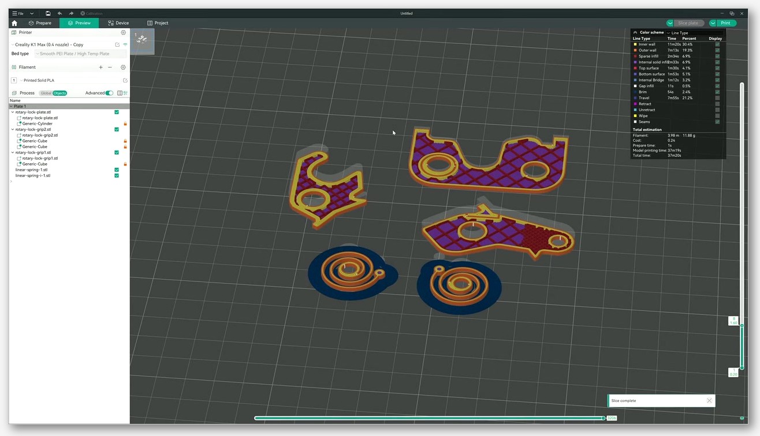
Task: Open Filament settings gear icon
Action: [x=123, y=67]
